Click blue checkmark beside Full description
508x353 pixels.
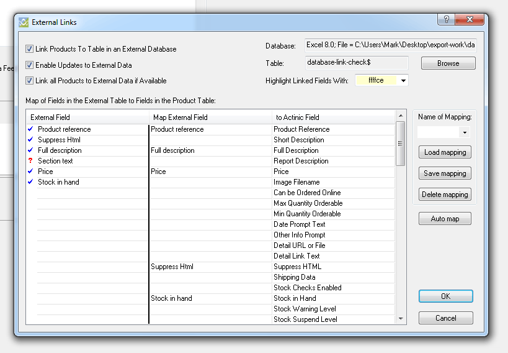pyautogui.click(x=30, y=150)
